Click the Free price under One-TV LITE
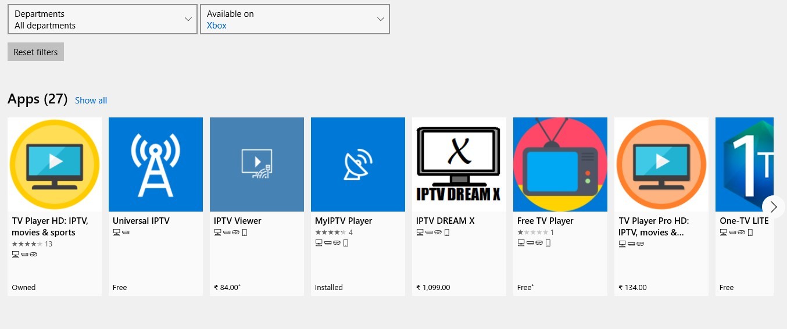The height and width of the screenshot is (329, 787). click(x=727, y=288)
